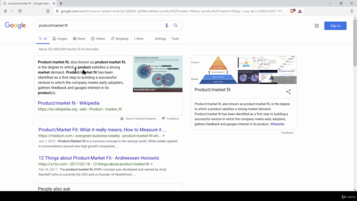The height and width of the screenshot is (201, 357).
Task: Expand the dropdown arrow beside medium.com URL
Action: point(163,136)
